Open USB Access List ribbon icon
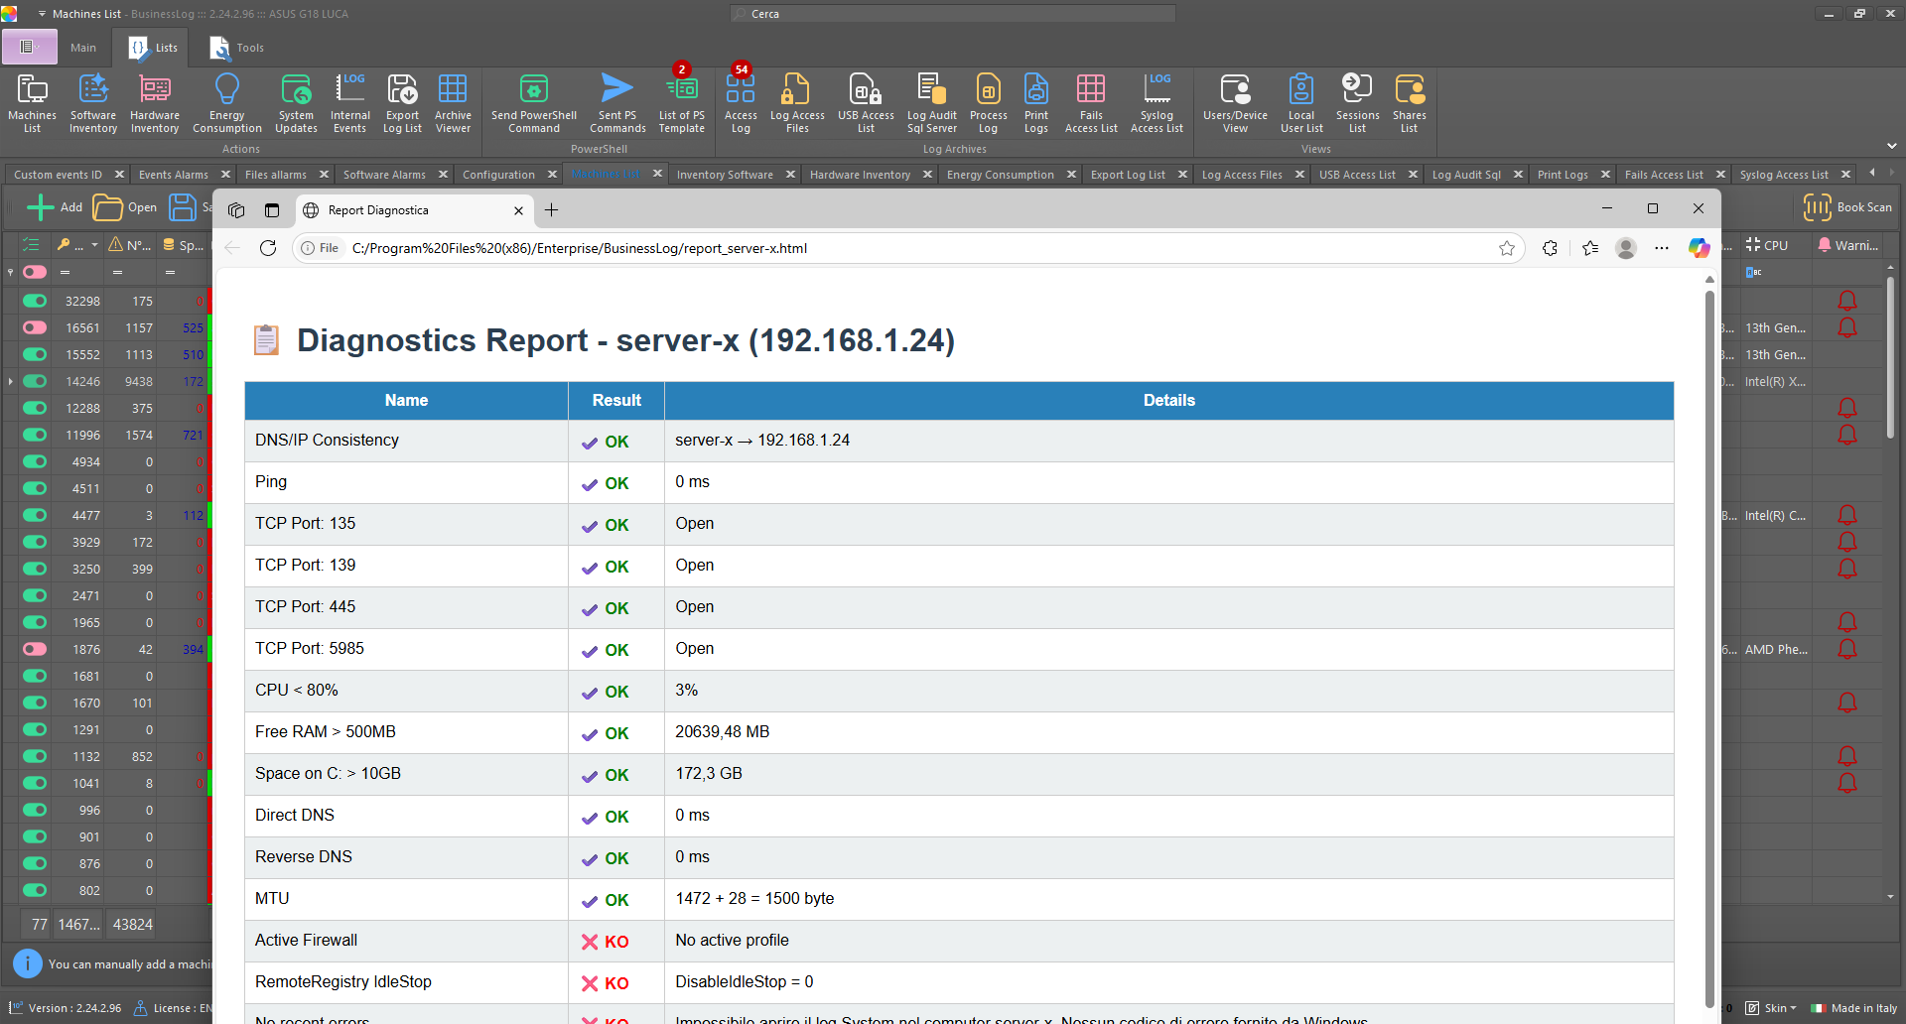The width and height of the screenshot is (1906, 1024). click(x=866, y=102)
